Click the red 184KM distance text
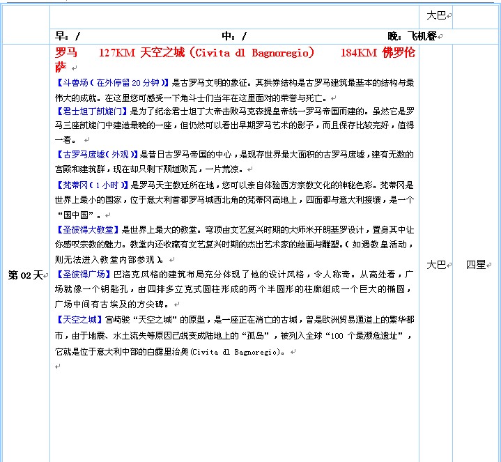The image size is (501, 462). (358, 53)
